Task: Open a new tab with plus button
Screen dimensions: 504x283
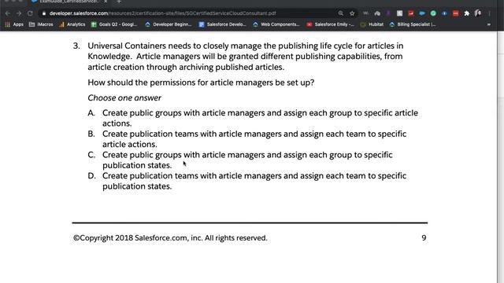Action: point(119,2)
